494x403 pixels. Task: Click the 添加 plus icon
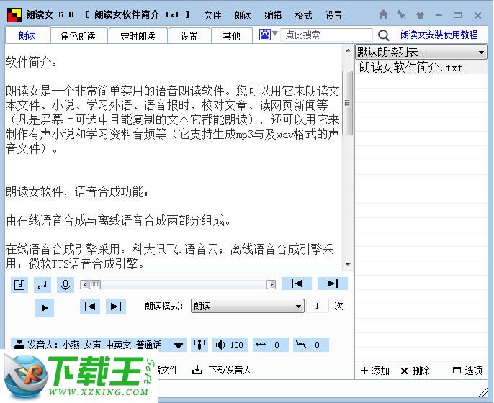[364, 371]
